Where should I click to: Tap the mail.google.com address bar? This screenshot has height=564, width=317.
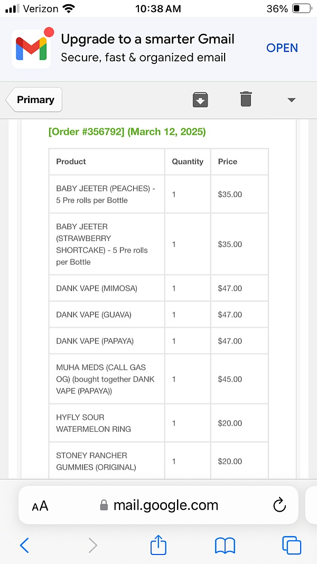(x=158, y=505)
